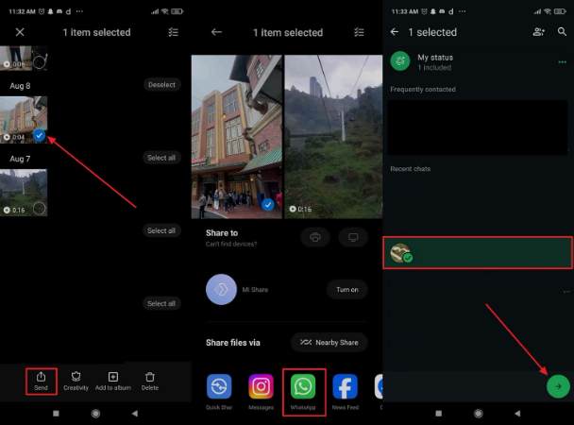
Task: Uncheck the blue checkmark on the Aug 8 video thumbnail
Action: pos(39,135)
